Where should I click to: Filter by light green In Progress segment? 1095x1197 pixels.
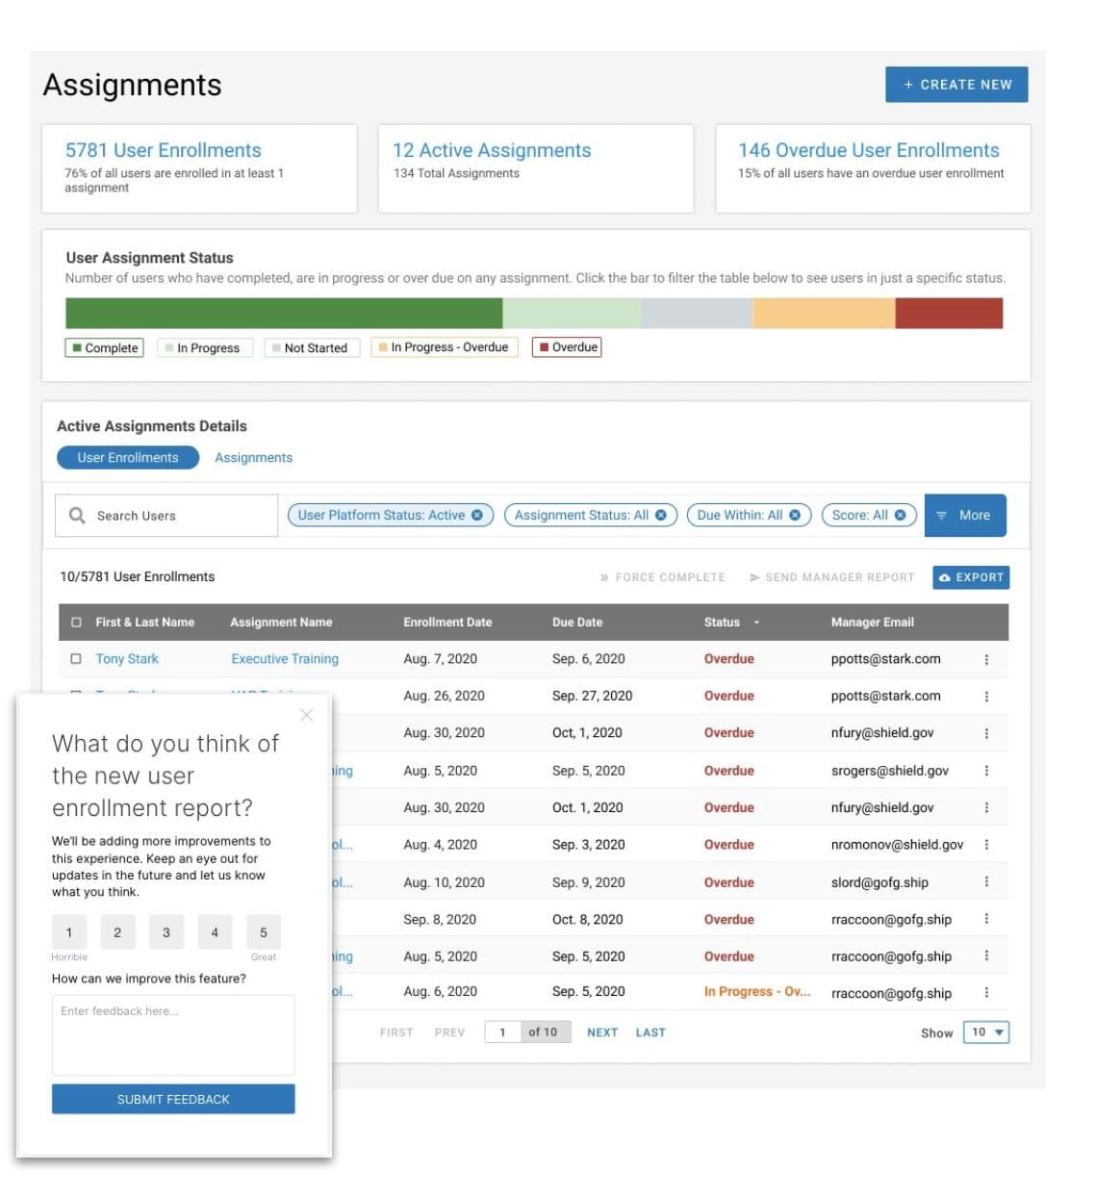(x=572, y=313)
